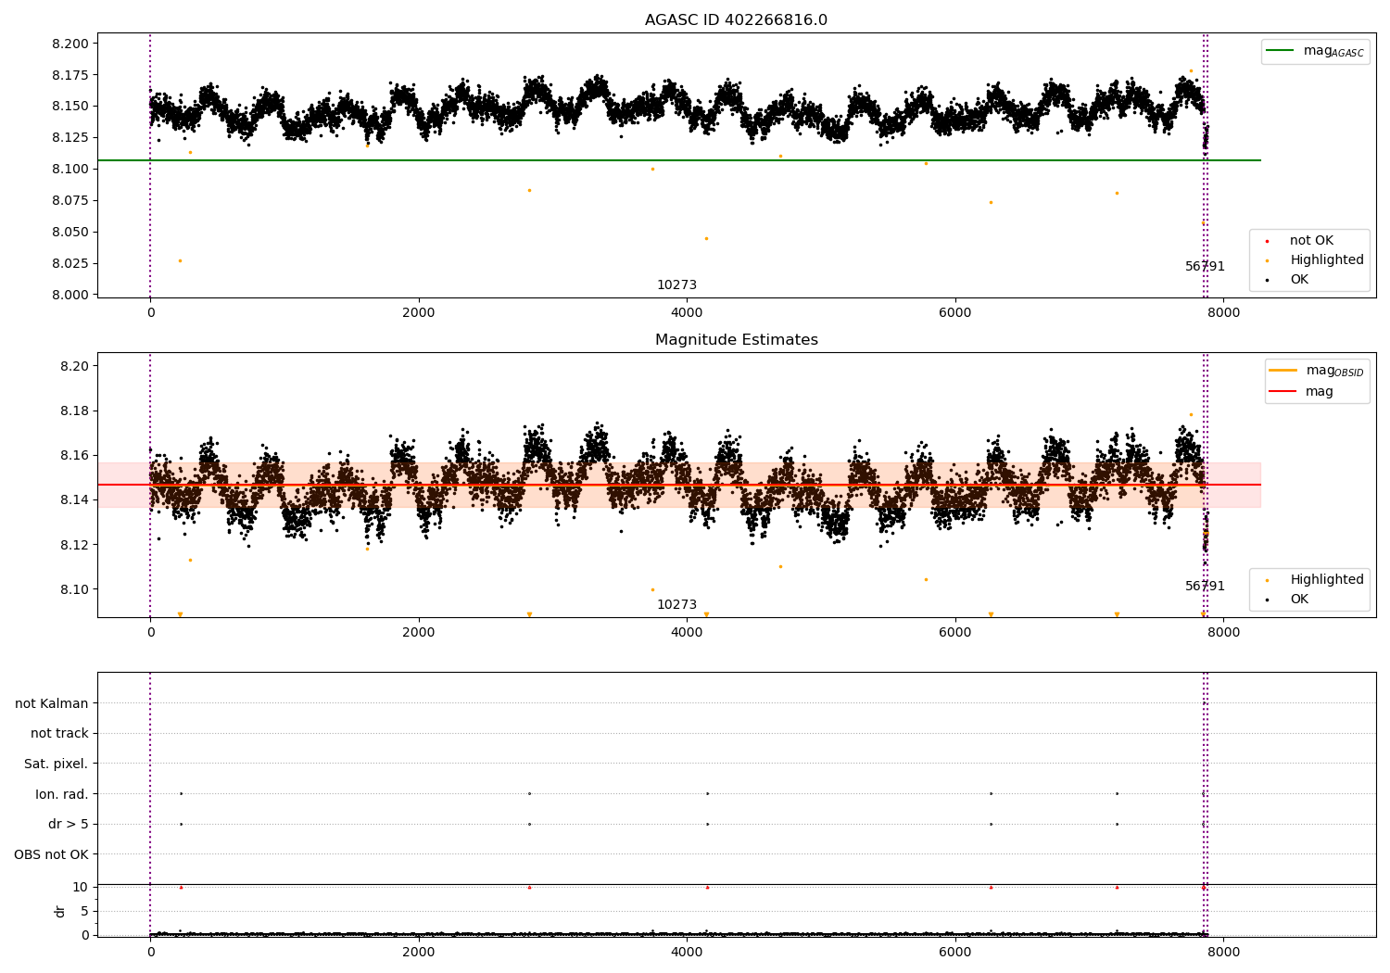Click the "8.050" y-tick label
Screen dimensions: 1390x973
(x=70, y=233)
